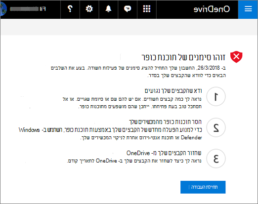The width and height of the screenshot is (258, 204).
Task: Open the app launcher grid
Action: [x=147, y=9]
